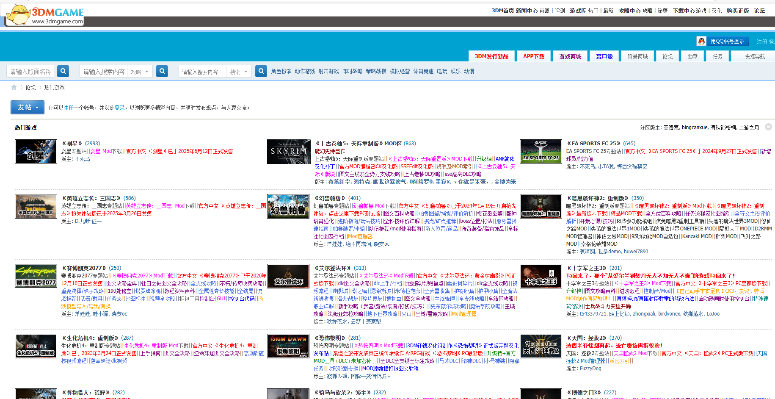Expand the 发帖 button dropdown
Screen dimensions: 775x399
pyautogui.click(x=37, y=108)
